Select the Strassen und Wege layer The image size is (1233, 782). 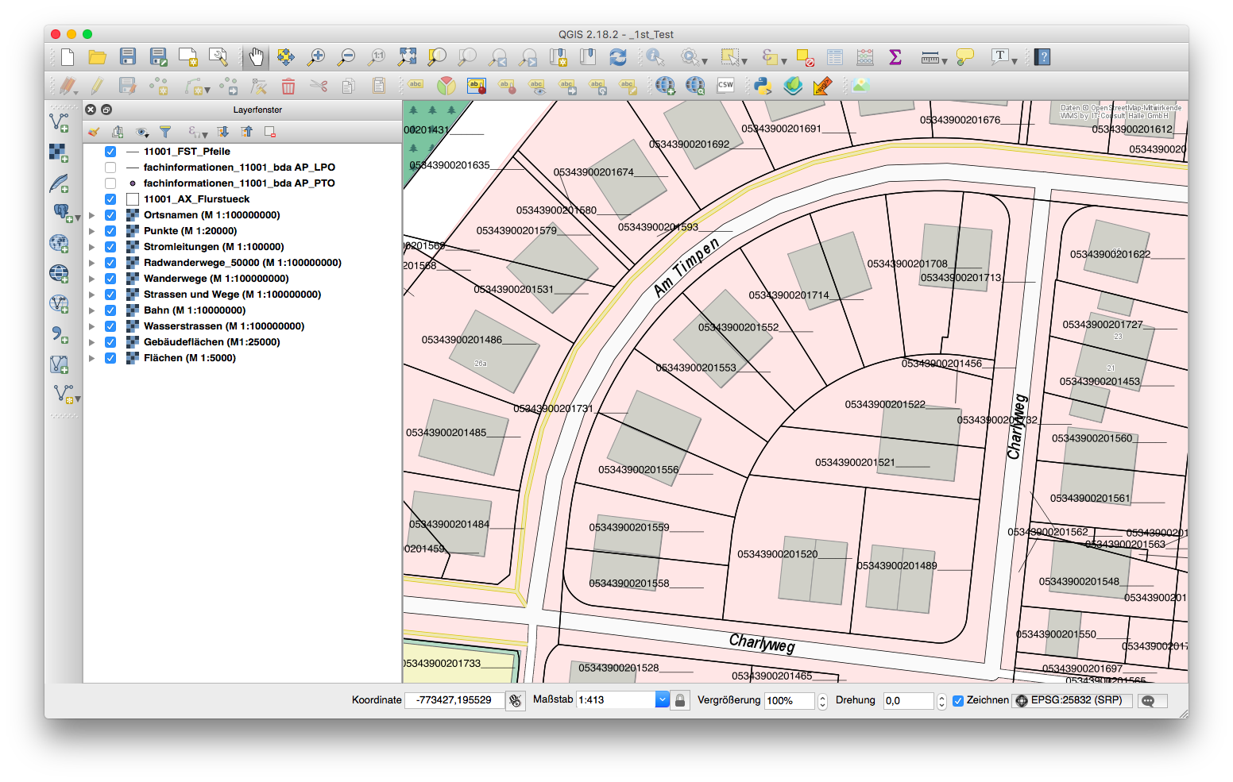pyautogui.click(x=232, y=295)
